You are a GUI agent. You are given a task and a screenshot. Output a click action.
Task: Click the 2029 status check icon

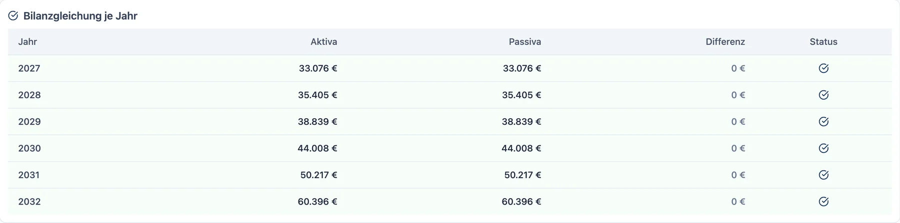[x=823, y=122]
